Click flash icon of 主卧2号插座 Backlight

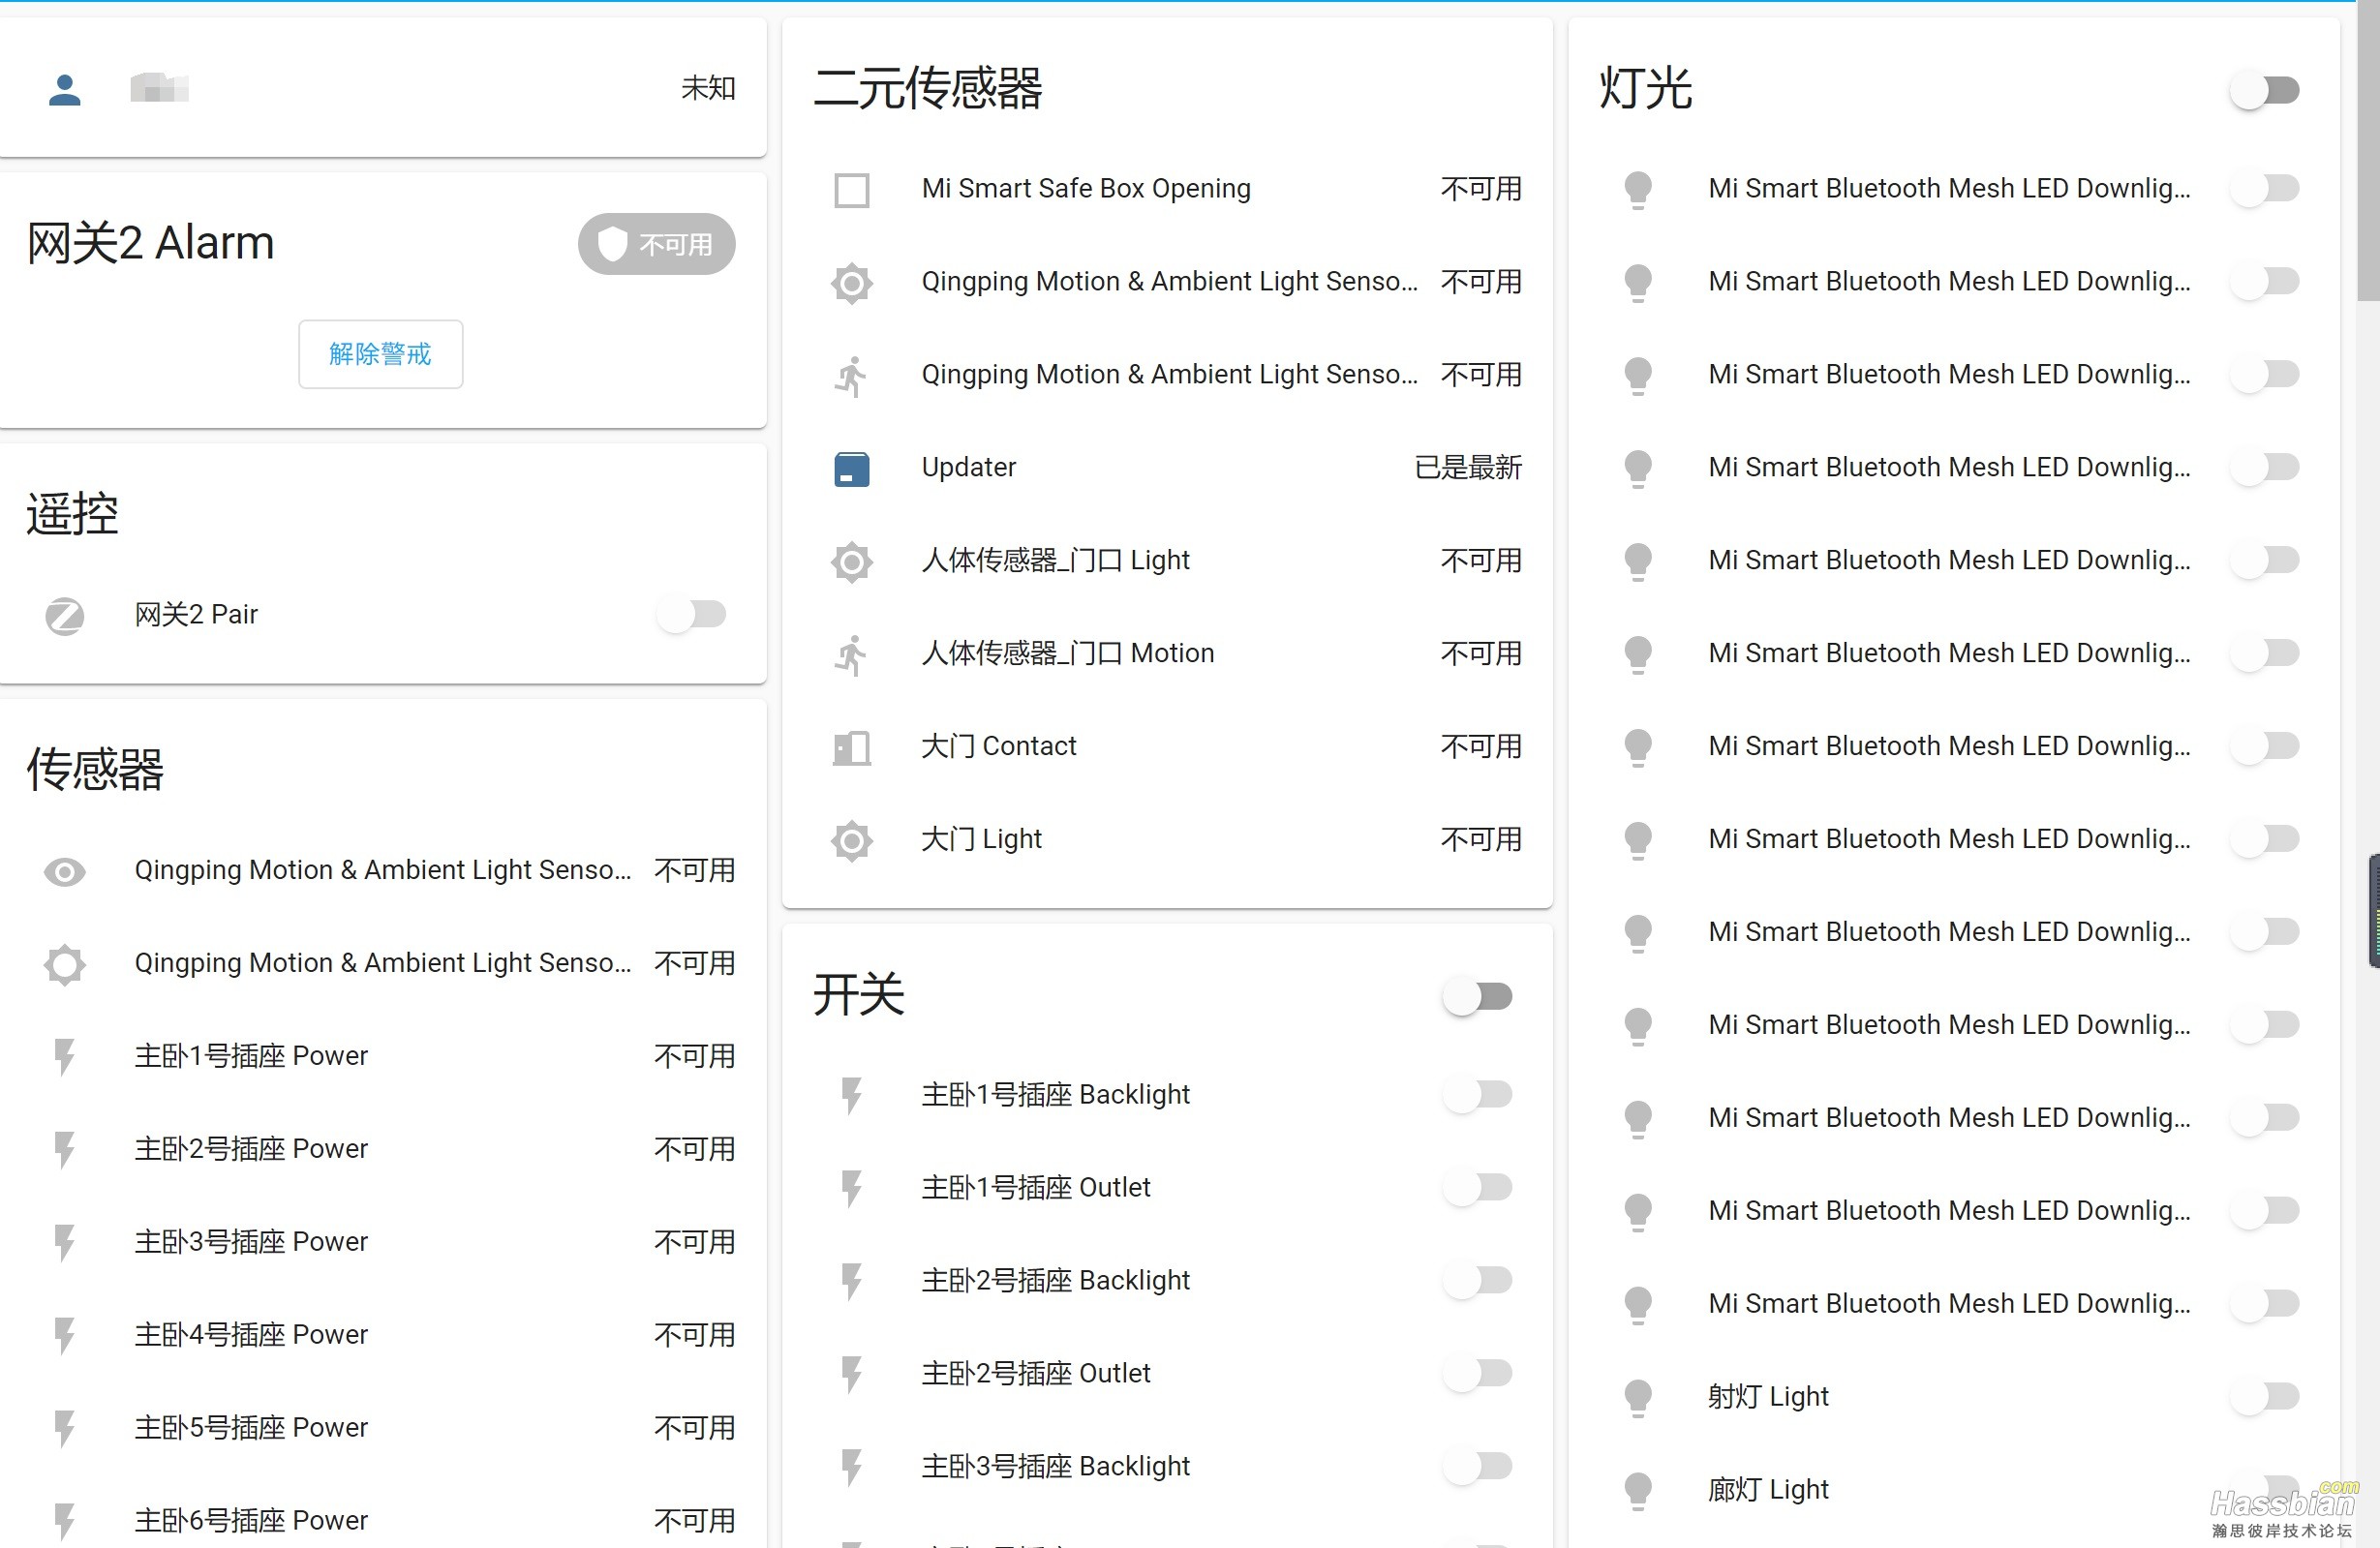[852, 1282]
